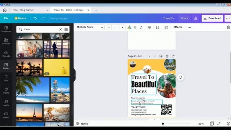
Task: Switch to Free - Blog Banner tab
Action: pyautogui.click(x=23, y=10)
